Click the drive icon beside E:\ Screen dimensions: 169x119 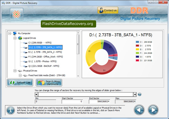(x=25, y=52)
